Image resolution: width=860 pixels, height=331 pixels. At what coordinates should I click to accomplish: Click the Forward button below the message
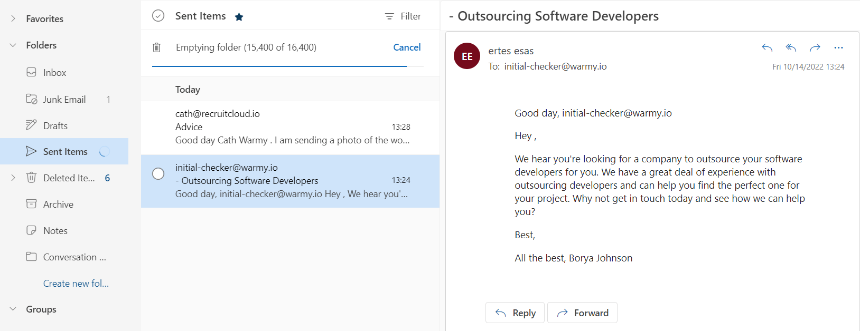point(582,313)
